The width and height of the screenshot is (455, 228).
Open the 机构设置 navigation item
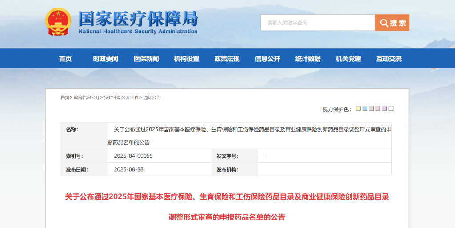pyautogui.click(x=187, y=59)
